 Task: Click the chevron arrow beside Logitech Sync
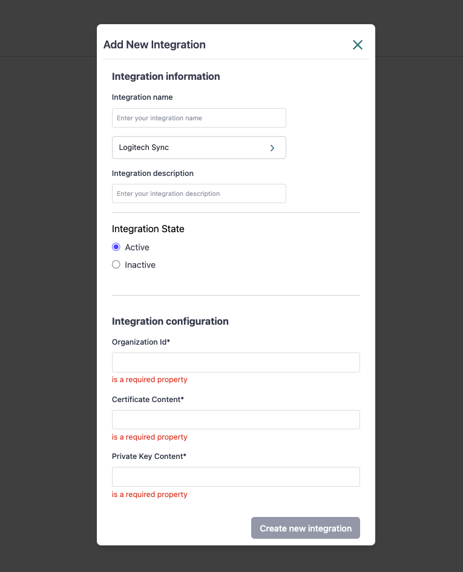tap(272, 148)
